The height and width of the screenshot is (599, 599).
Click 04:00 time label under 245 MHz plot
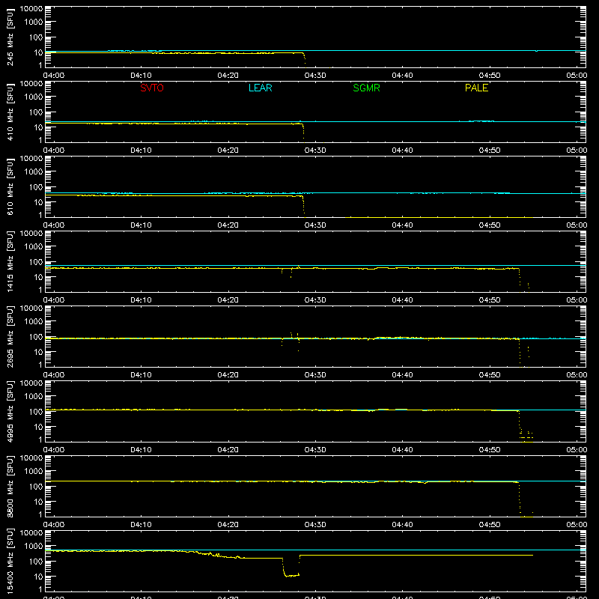point(54,76)
